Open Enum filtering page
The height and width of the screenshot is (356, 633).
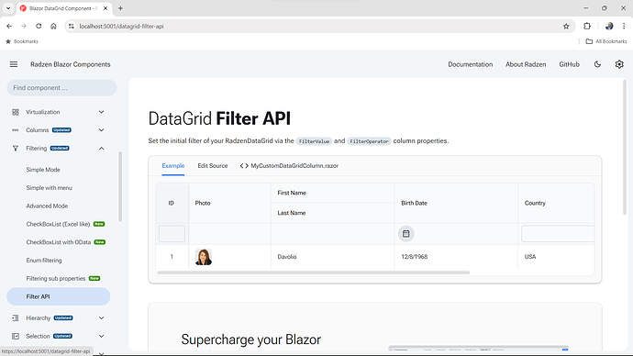coord(44,261)
